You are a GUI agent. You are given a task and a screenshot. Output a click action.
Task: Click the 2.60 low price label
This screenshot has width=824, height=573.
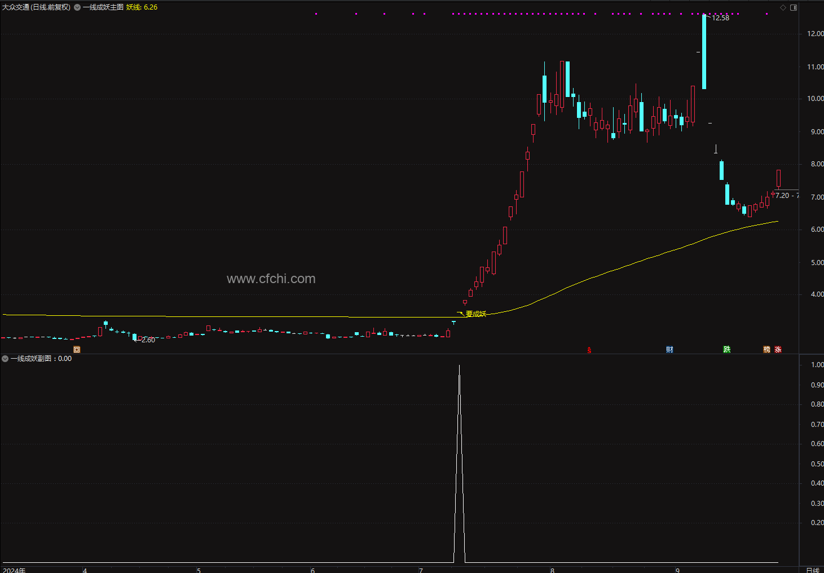pyautogui.click(x=148, y=340)
